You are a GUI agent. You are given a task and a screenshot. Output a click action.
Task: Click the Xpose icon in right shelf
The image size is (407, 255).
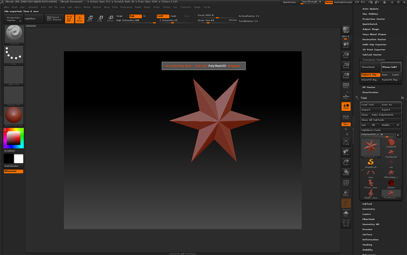click(346, 224)
